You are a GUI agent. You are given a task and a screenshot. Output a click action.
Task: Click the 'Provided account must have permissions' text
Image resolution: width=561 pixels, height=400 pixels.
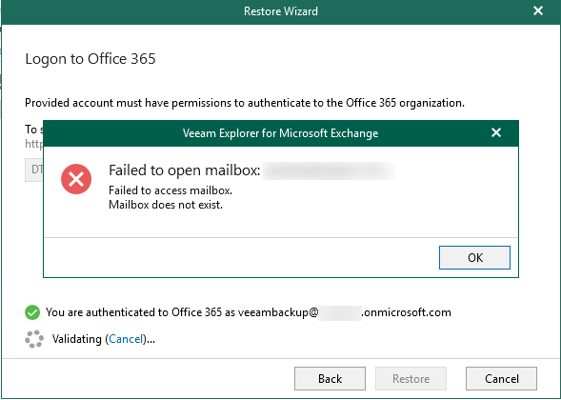point(245,103)
